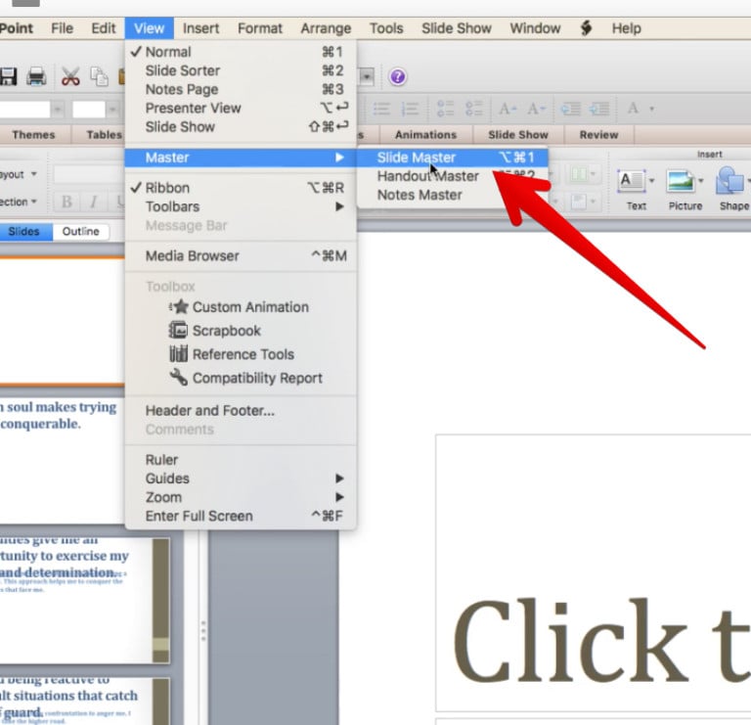751x725 pixels.
Task: Switch to the Animations ribbon tab
Action: (x=425, y=135)
